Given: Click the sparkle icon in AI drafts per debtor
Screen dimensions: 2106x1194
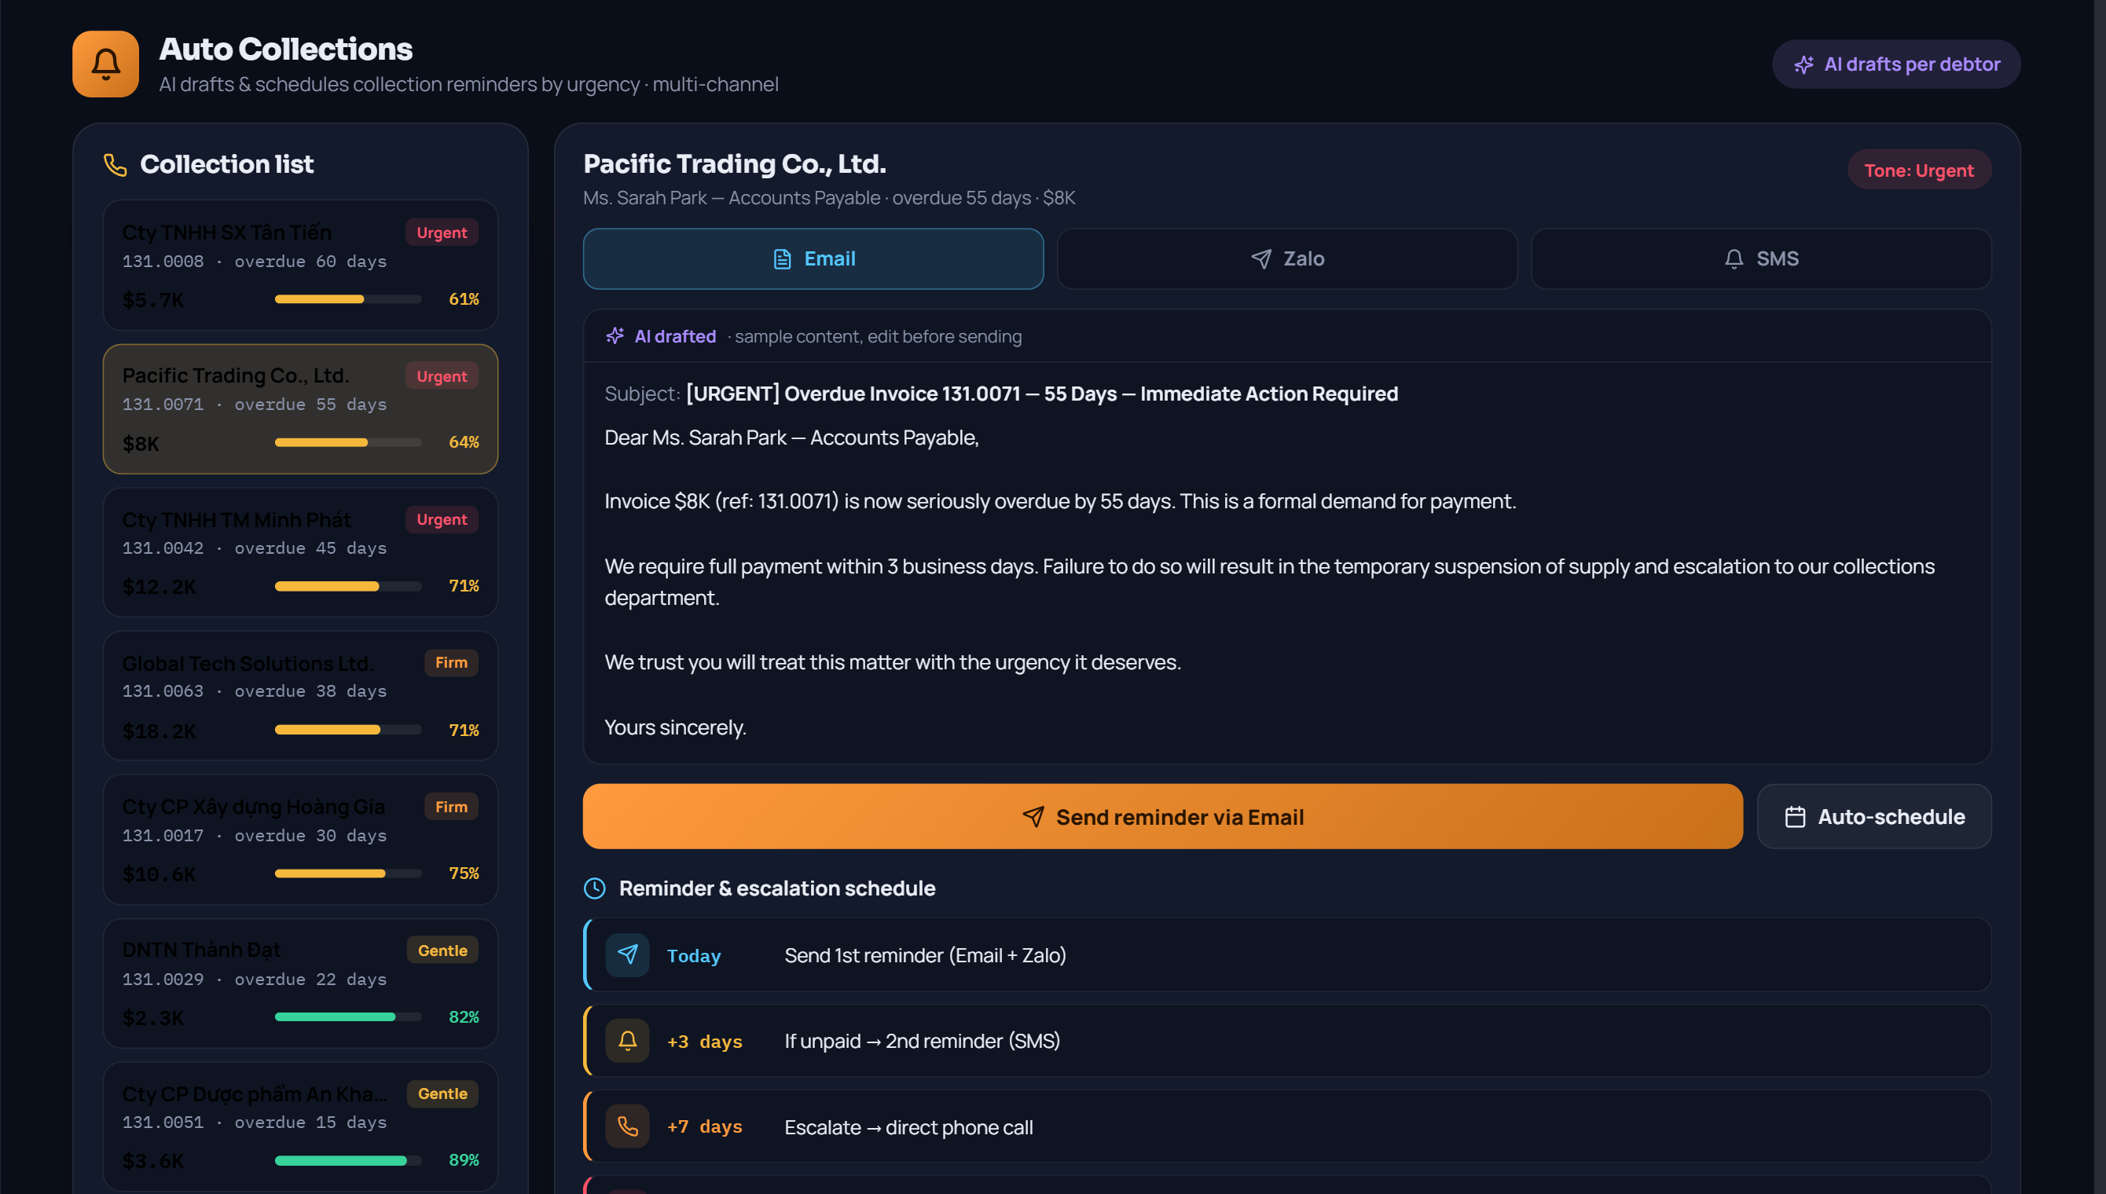Looking at the screenshot, I should click(1803, 64).
